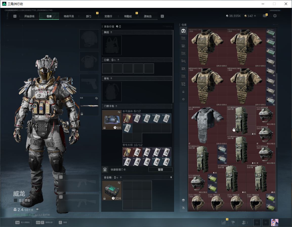The width and height of the screenshot is (292, 227).
Task: Open the 开始游戏 tab
Action: (x=29, y=16)
